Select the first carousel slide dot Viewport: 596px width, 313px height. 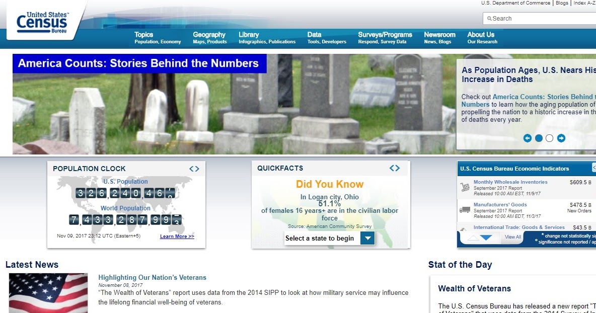(x=539, y=138)
